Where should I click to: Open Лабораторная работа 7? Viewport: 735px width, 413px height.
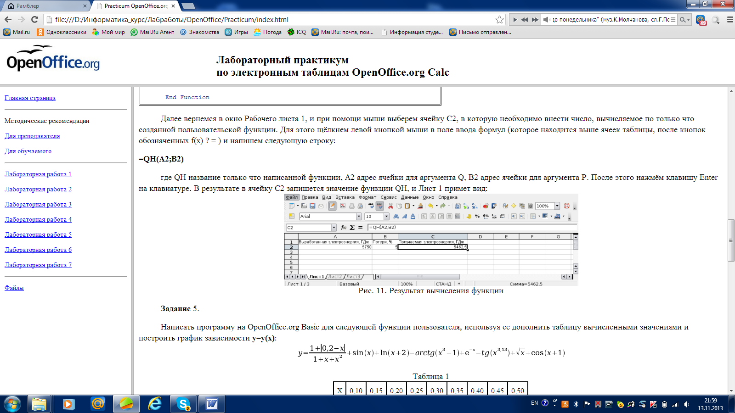[38, 265]
